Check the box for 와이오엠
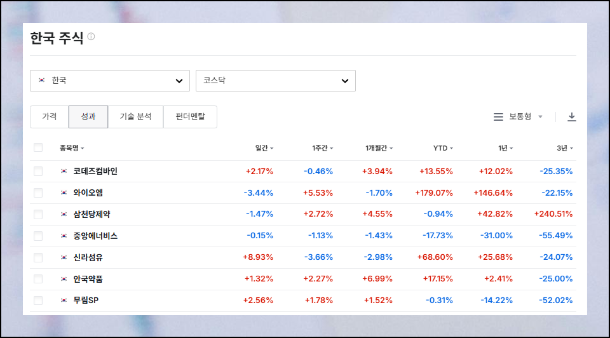This screenshot has height=338, width=610. click(38, 193)
